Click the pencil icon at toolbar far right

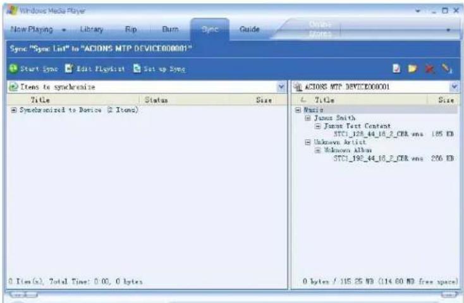point(446,69)
